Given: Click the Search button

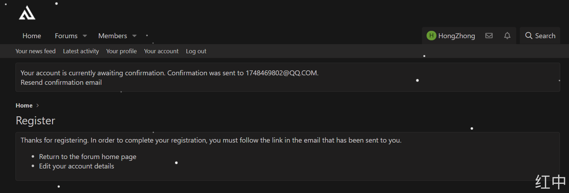Looking at the screenshot, I should [540, 36].
